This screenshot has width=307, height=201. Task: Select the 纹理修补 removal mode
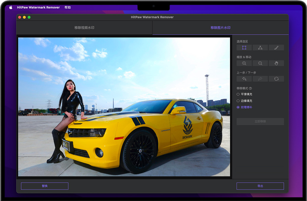pyautogui.click(x=238, y=107)
